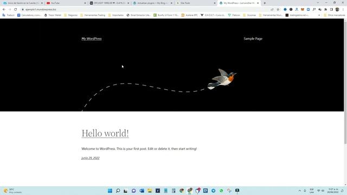Open the Herramientas Trading bookmarks folder
Screen dimensions: 347x195
(93, 15)
